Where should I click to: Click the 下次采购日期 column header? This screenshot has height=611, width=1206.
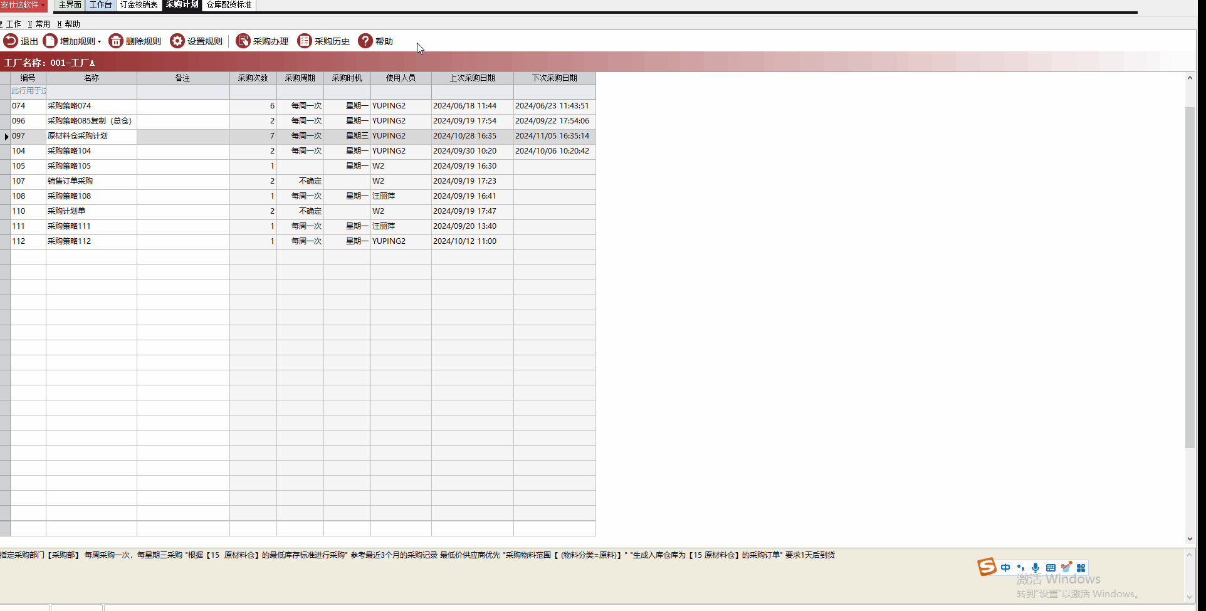coord(555,78)
